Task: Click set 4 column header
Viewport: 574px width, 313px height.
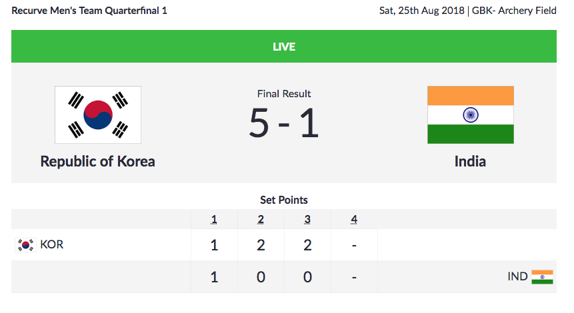Action: pos(354,220)
